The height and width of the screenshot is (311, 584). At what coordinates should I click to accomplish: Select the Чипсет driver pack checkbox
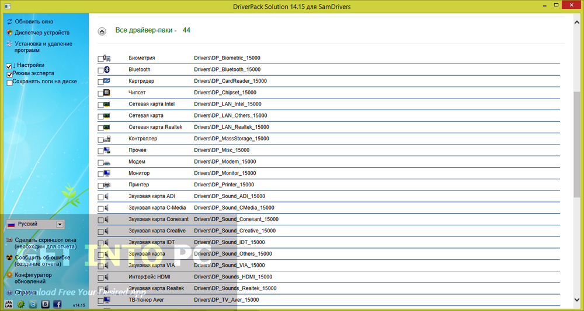coord(100,94)
